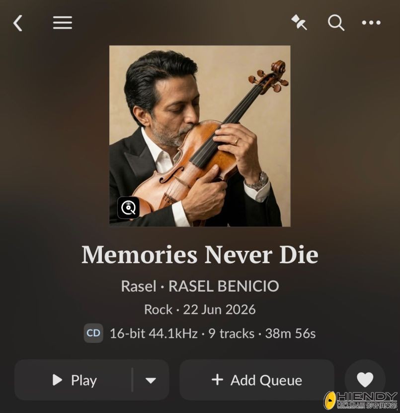Tap the pin icon in the top bar
Image resolution: width=400 pixels, height=413 pixels.
299,22
